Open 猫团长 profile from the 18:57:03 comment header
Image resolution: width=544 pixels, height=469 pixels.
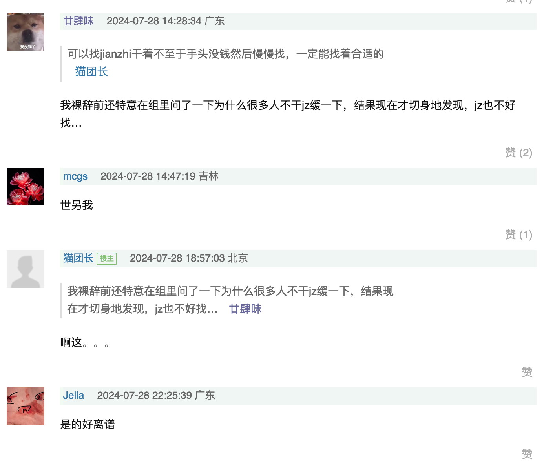78,258
